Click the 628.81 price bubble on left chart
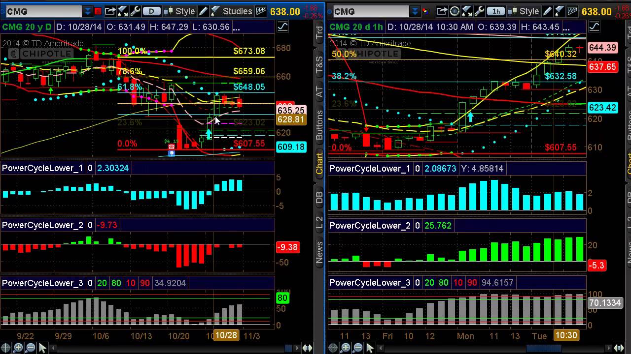Viewport: 631px width, 354px height. [291, 120]
